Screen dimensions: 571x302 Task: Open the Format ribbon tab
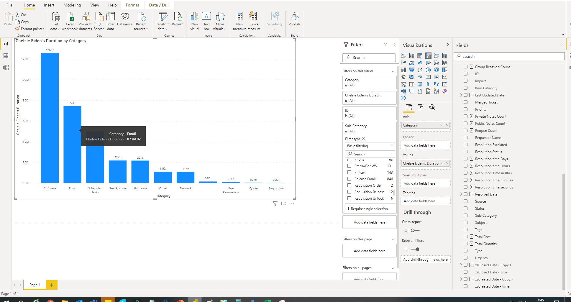click(132, 5)
